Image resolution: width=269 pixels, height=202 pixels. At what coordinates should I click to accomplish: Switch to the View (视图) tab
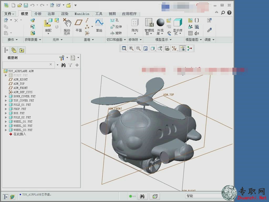pyautogui.click(x=112, y=14)
